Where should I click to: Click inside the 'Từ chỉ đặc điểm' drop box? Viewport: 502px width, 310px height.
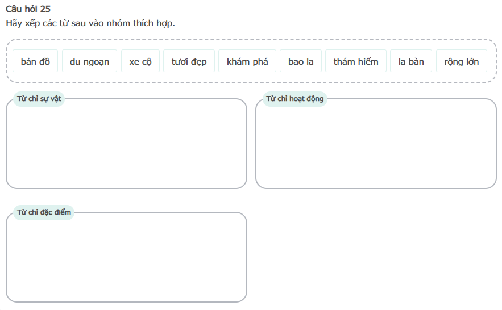click(126, 260)
